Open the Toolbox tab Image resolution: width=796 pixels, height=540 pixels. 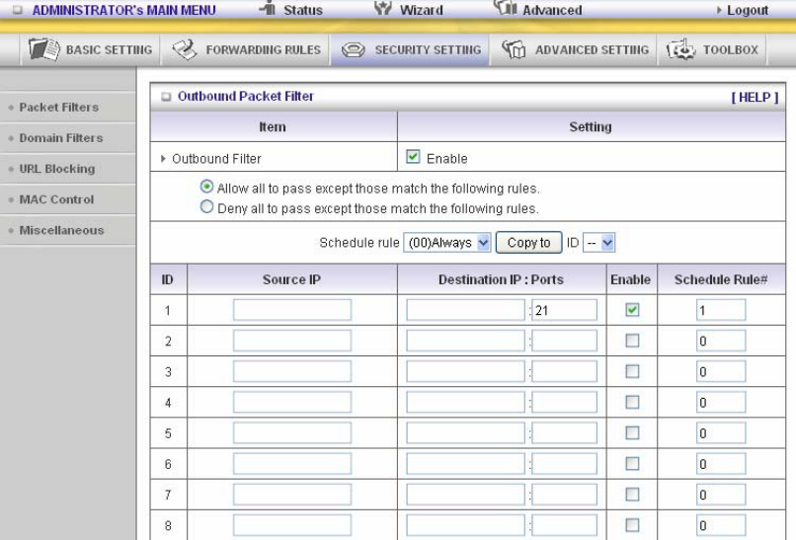tap(712, 49)
